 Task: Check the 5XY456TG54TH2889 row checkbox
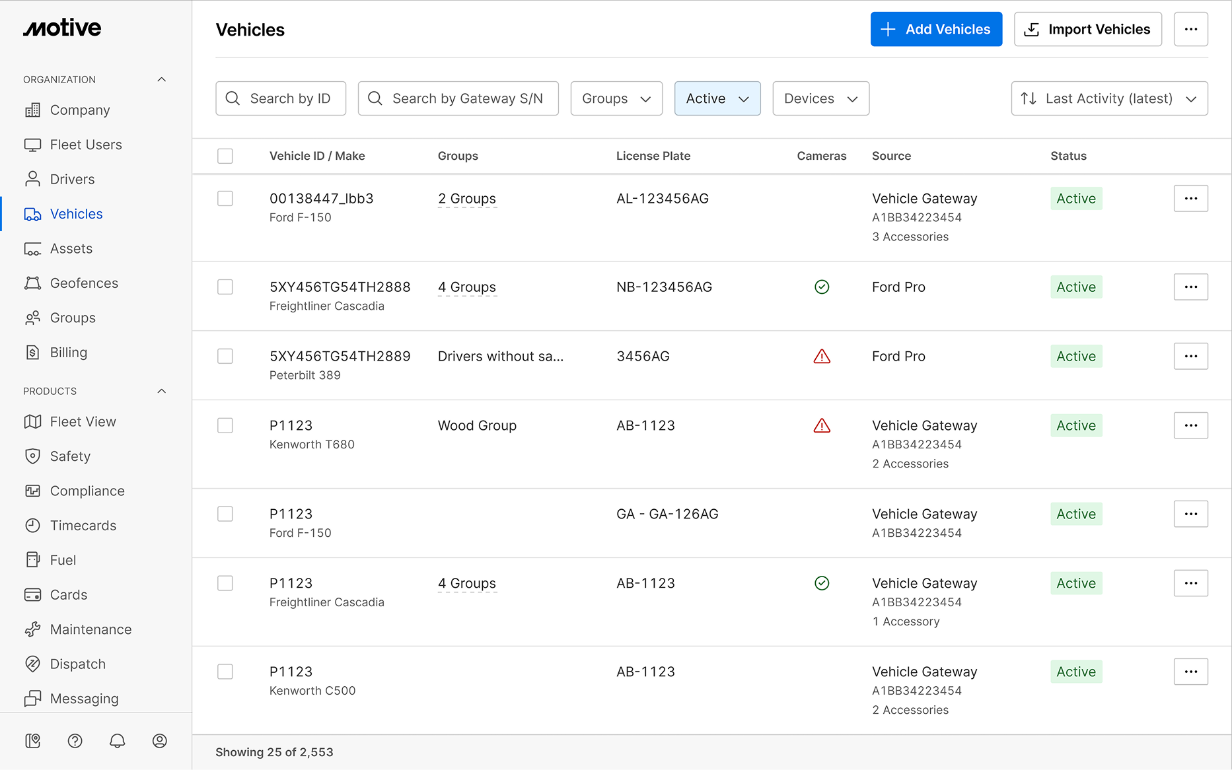coord(225,356)
